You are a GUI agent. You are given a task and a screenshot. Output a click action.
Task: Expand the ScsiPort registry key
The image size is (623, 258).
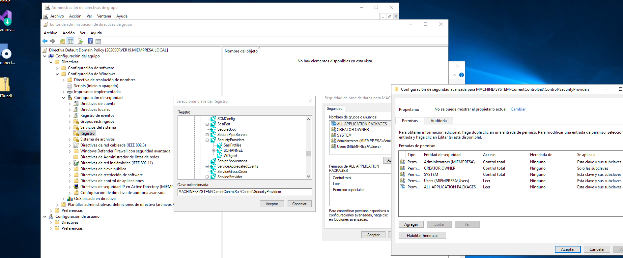(x=207, y=124)
